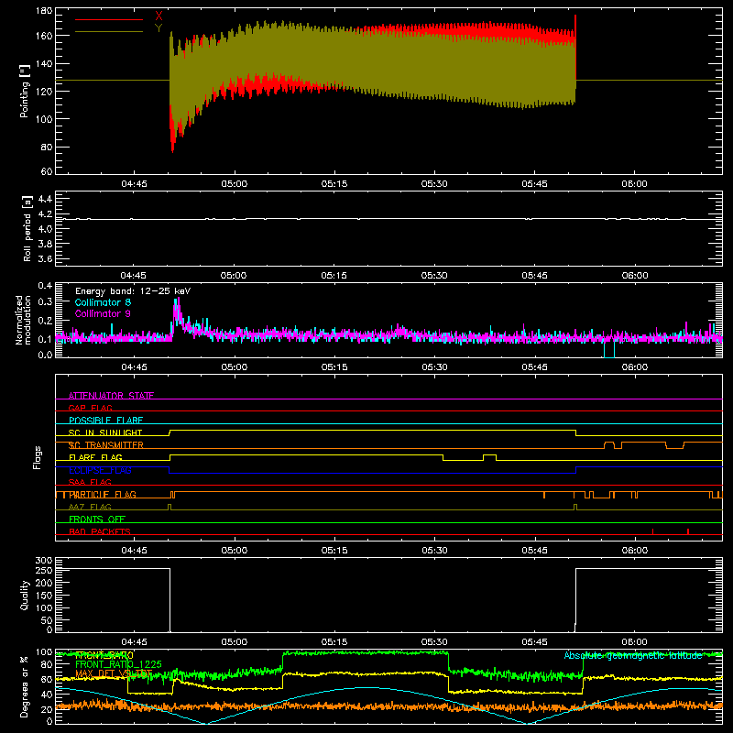Select the FLARE_FLAG label
The image size is (733, 733).
95,457
